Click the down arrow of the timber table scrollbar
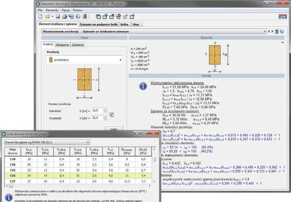 [x=154, y=182]
